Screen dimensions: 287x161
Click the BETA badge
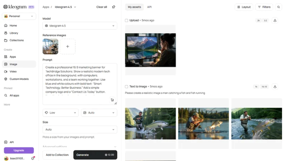click(x=31, y=7)
